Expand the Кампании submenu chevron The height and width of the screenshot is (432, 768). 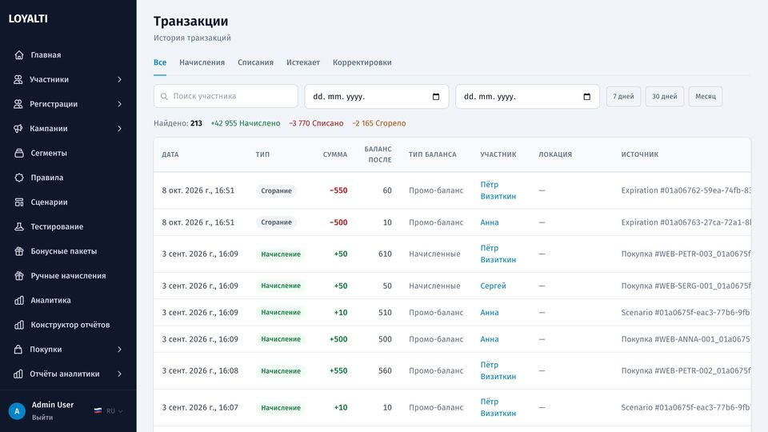point(119,128)
